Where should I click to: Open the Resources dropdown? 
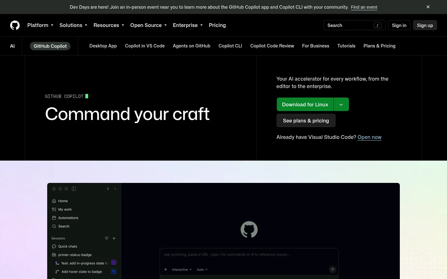[109, 25]
